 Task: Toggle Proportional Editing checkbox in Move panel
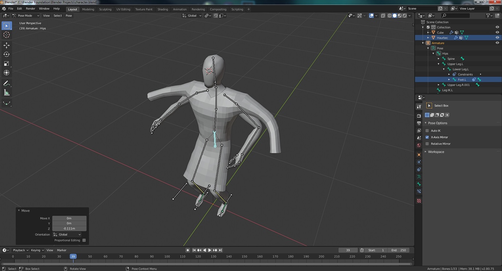(x=84, y=240)
